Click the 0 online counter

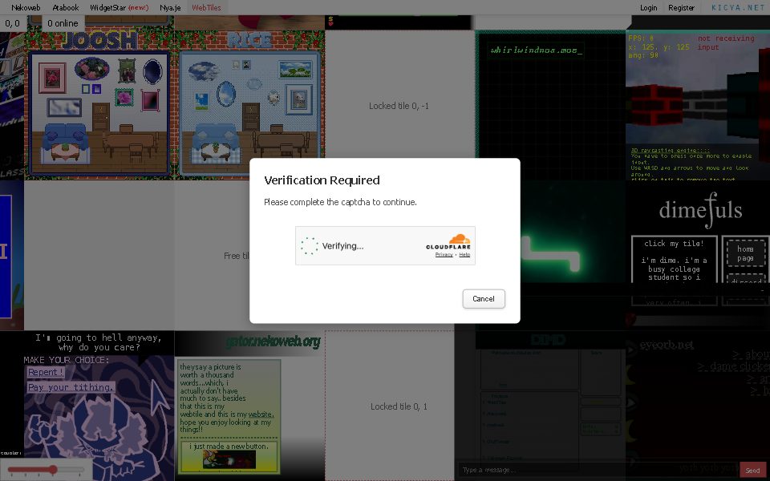[x=63, y=23]
